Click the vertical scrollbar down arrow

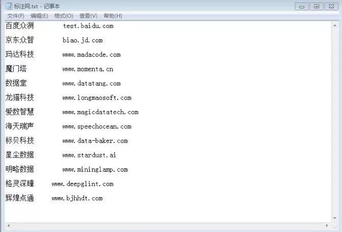click(335, 218)
